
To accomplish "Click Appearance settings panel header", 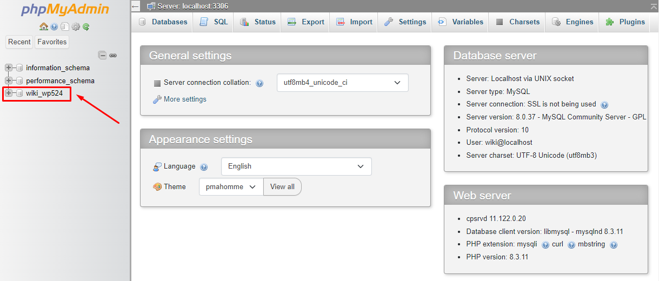I will (x=285, y=139).
